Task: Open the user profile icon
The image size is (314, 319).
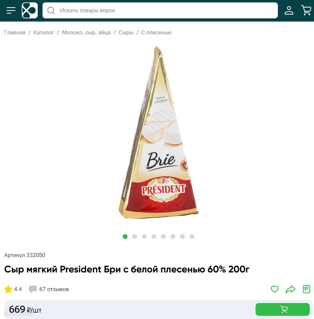Action: [289, 10]
